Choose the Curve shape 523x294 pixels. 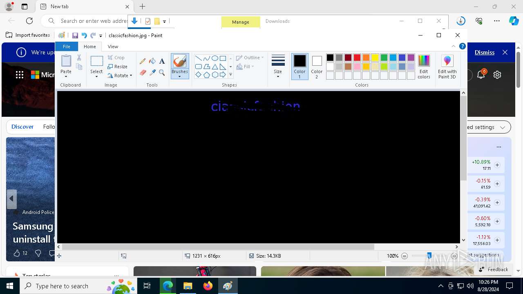click(206, 58)
